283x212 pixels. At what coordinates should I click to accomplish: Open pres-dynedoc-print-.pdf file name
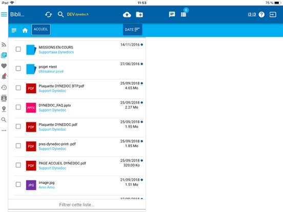(x=57, y=144)
